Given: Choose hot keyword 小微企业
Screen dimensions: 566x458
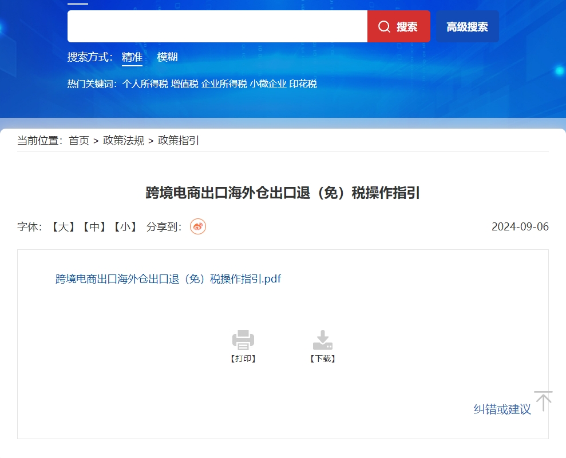Looking at the screenshot, I should [268, 84].
